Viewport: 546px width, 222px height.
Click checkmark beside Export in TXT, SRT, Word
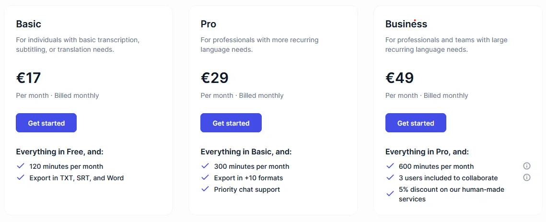21,177
